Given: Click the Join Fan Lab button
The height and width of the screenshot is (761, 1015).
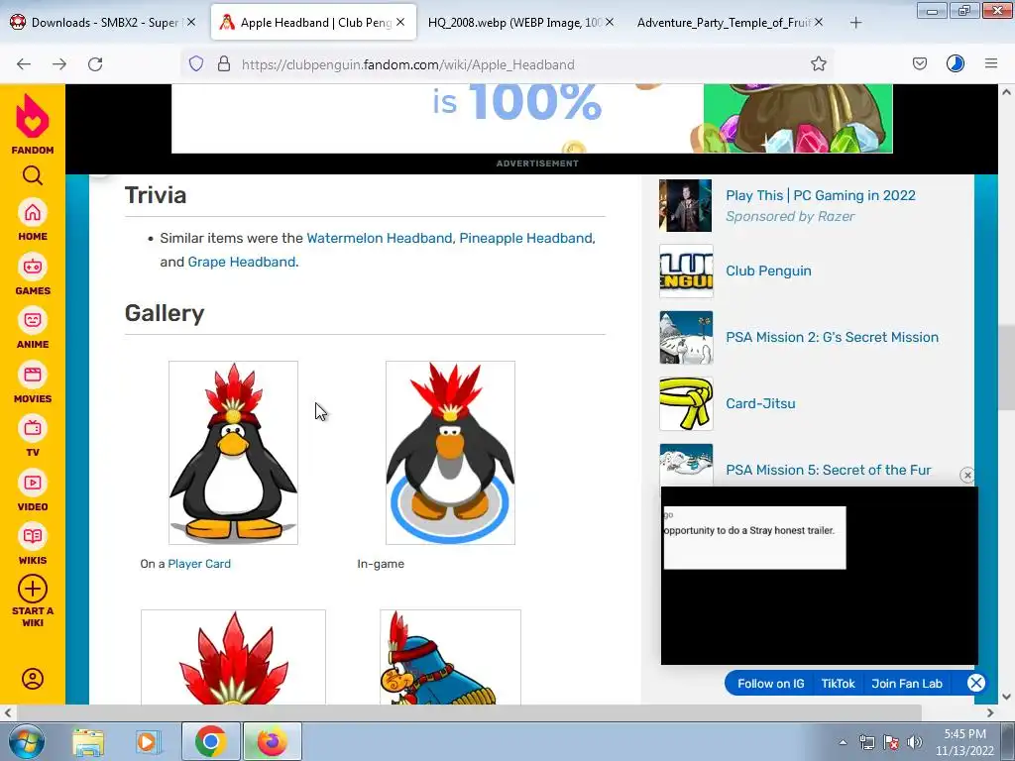Looking at the screenshot, I should click(x=907, y=684).
